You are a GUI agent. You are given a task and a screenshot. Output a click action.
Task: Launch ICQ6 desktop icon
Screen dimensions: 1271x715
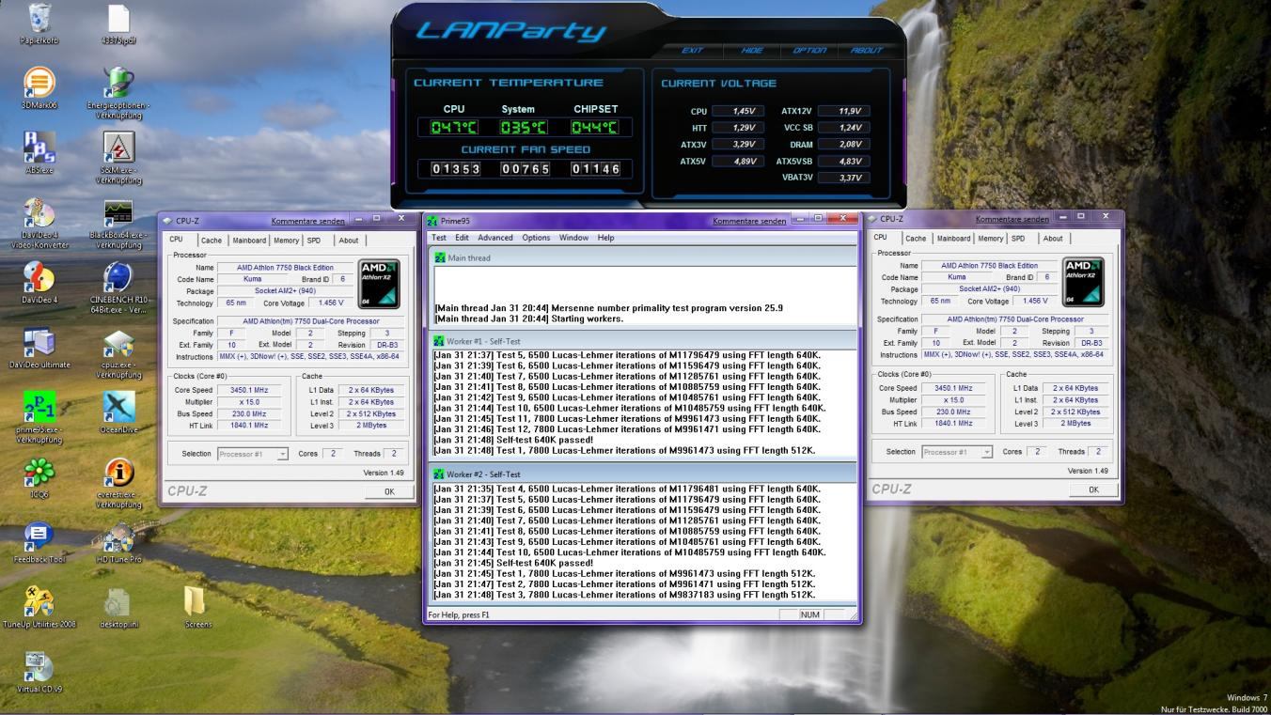pyautogui.click(x=39, y=472)
